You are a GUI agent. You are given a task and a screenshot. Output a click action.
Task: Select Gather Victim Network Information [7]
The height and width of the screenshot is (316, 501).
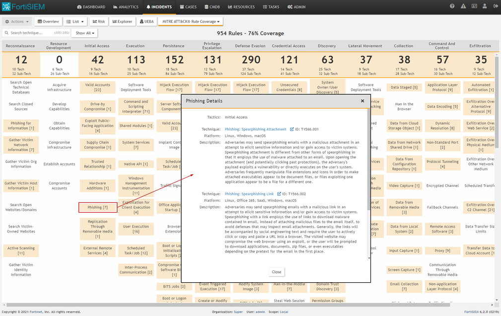point(21,145)
